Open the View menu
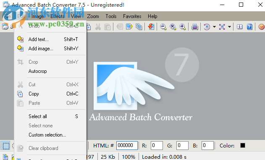 click(x=76, y=16)
